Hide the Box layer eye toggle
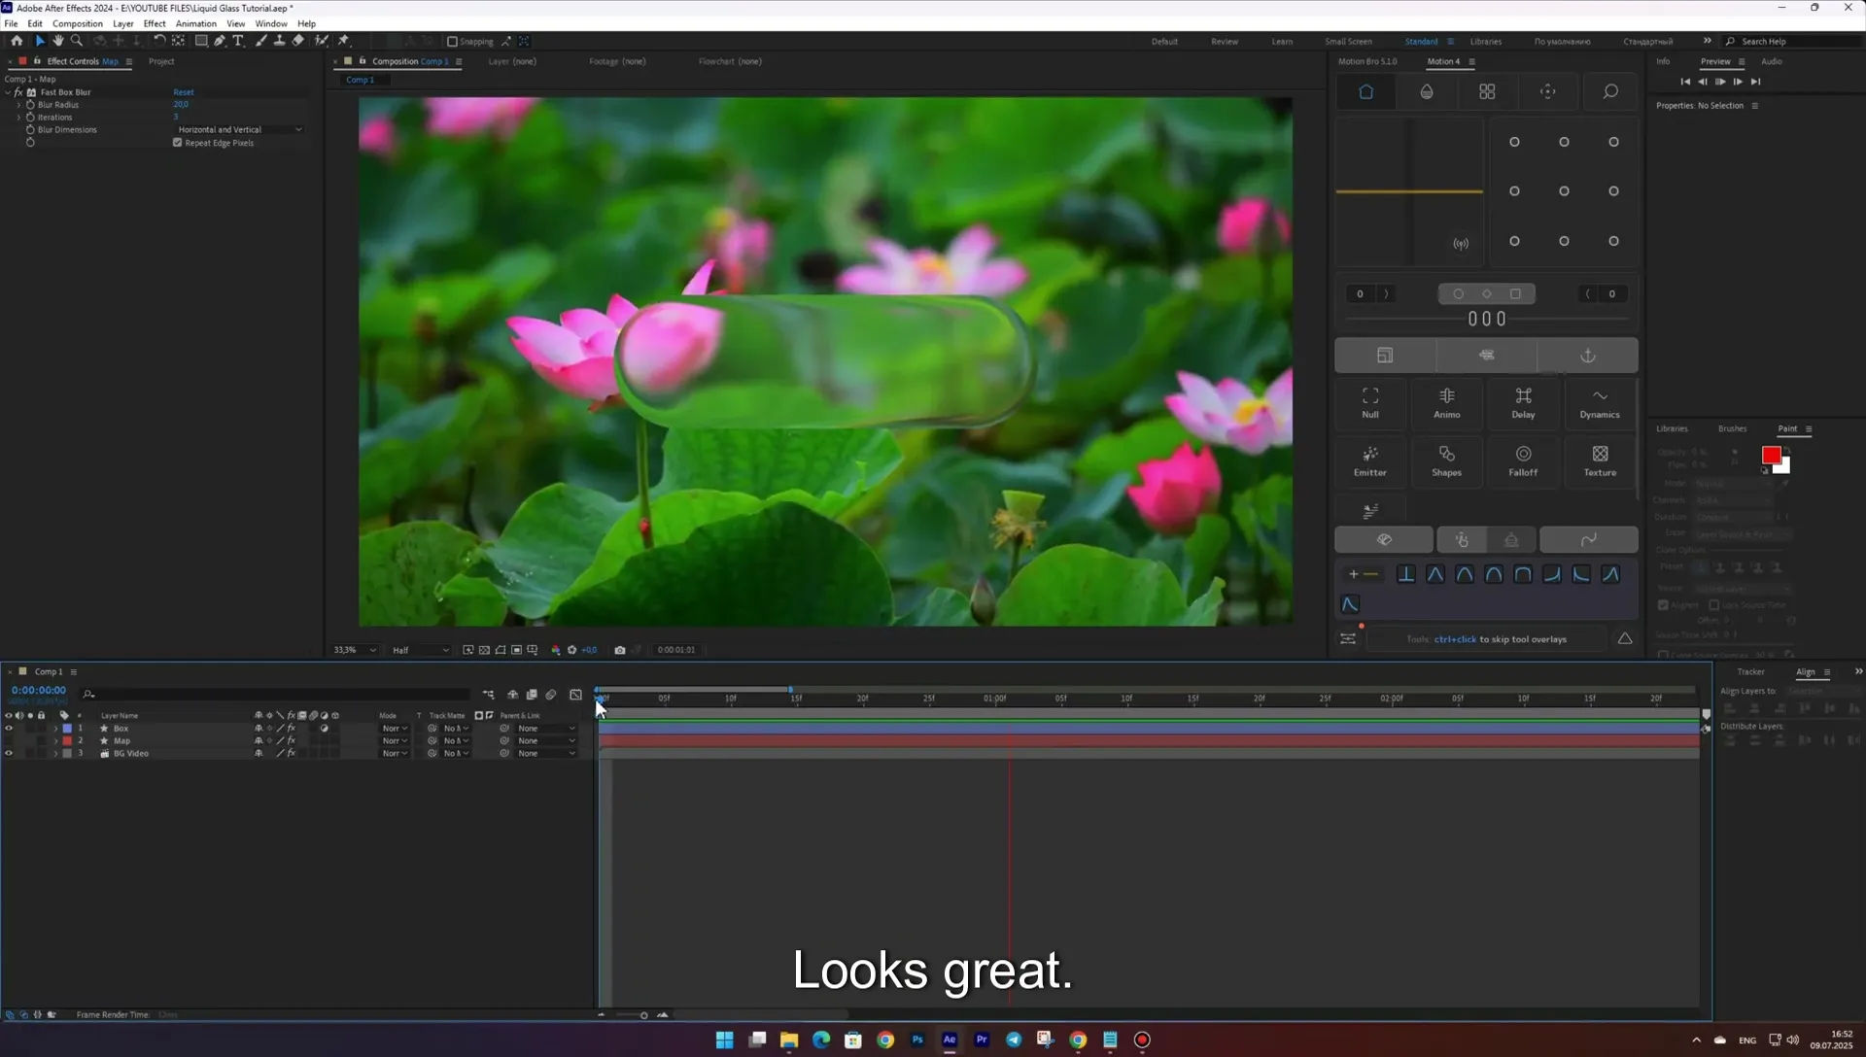Screen dimensions: 1866x1057 9,729
